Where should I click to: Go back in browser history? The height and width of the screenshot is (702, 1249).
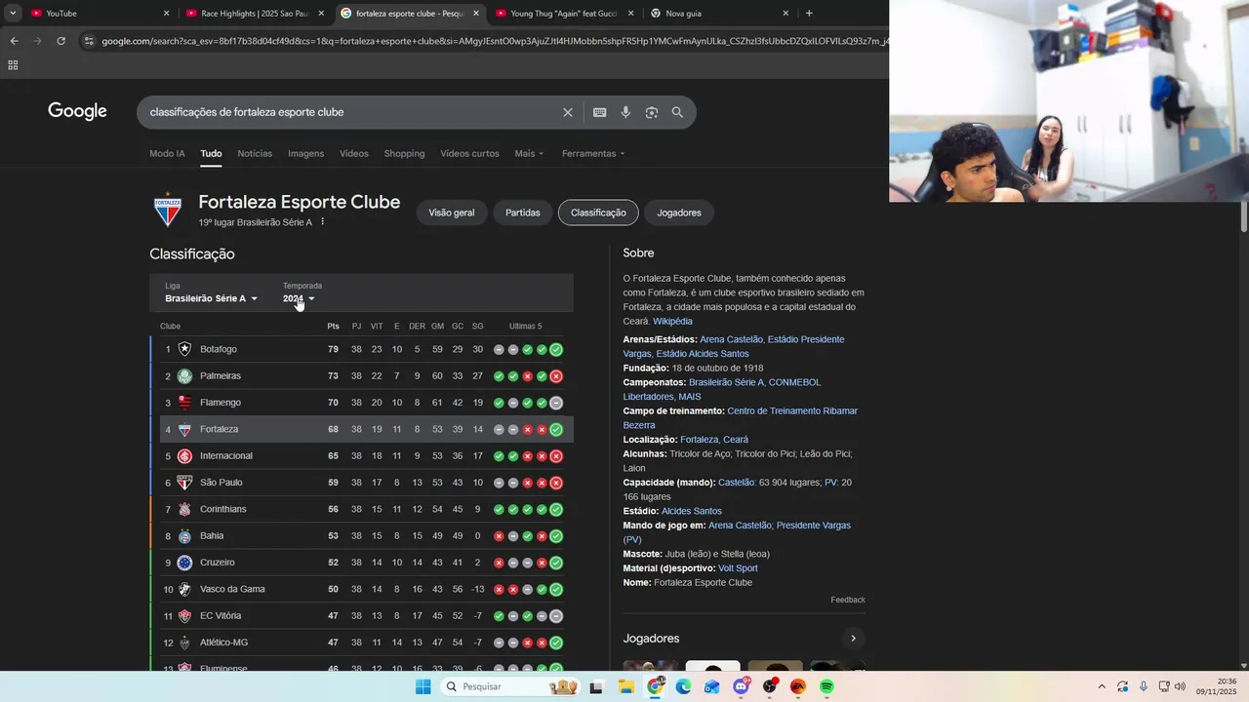tap(14, 41)
